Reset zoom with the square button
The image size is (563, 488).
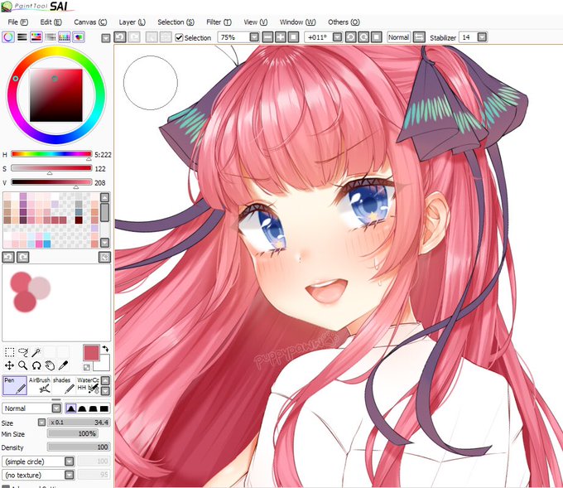[x=293, y=37]
